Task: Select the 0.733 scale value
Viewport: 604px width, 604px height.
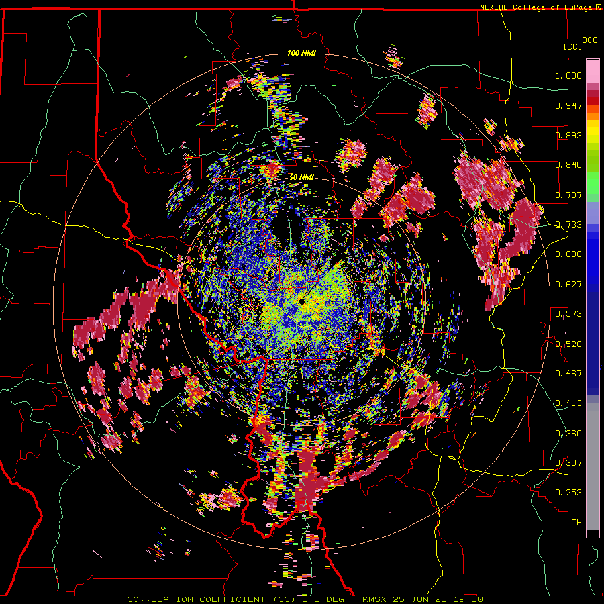Action: click(x=568, y=224)
